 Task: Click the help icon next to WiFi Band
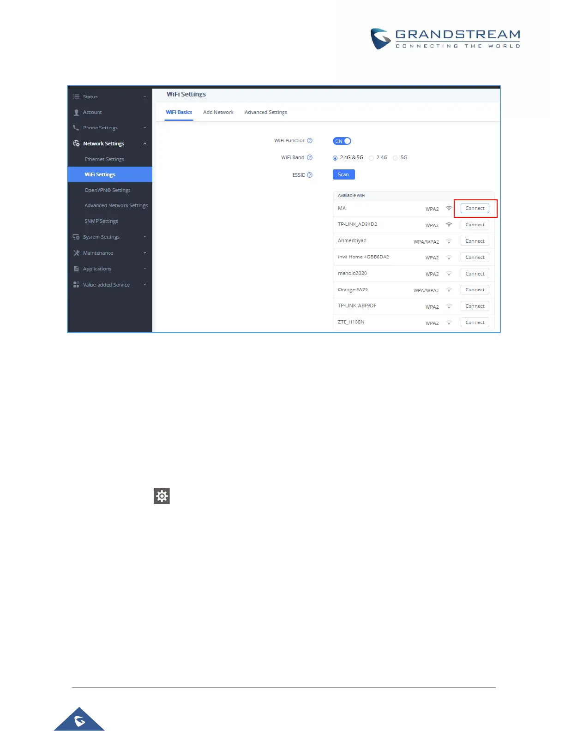tap(310, 157)
